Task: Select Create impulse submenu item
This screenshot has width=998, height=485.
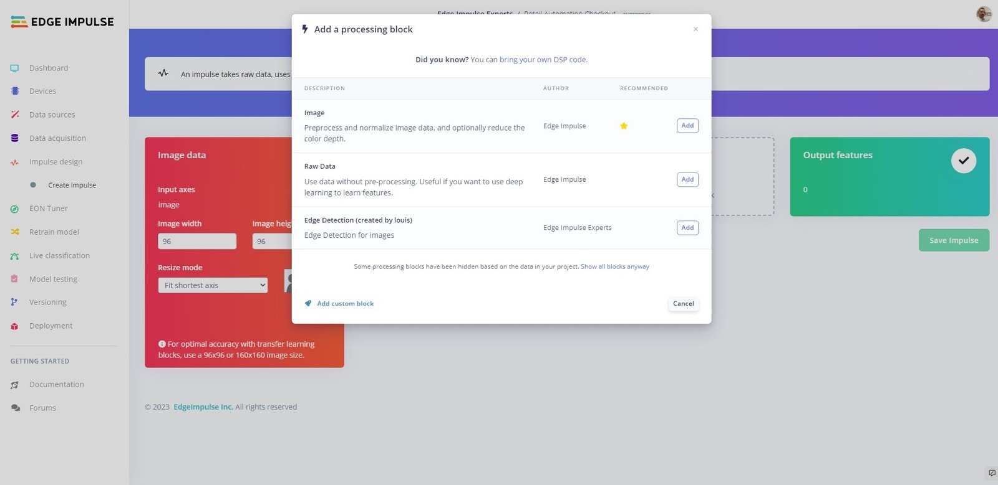Action: point(72,185)
